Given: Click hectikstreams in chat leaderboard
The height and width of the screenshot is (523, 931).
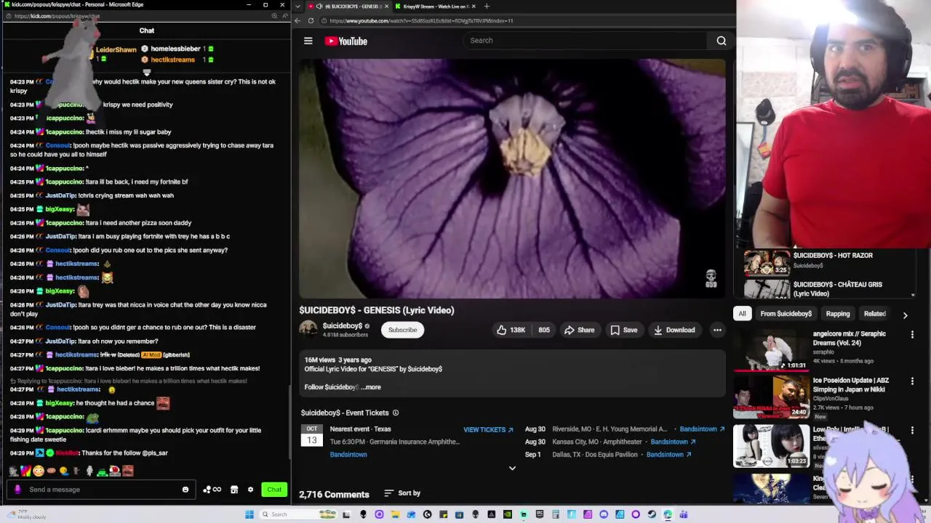Looking at the screenshot, I should point(172,60).
